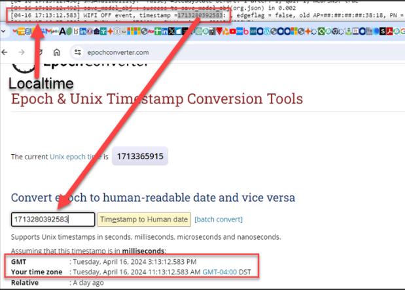Screen dimensions: 405x290
Task: Click the Convert epoch to human-readable date heading
Action: [153, 198]
